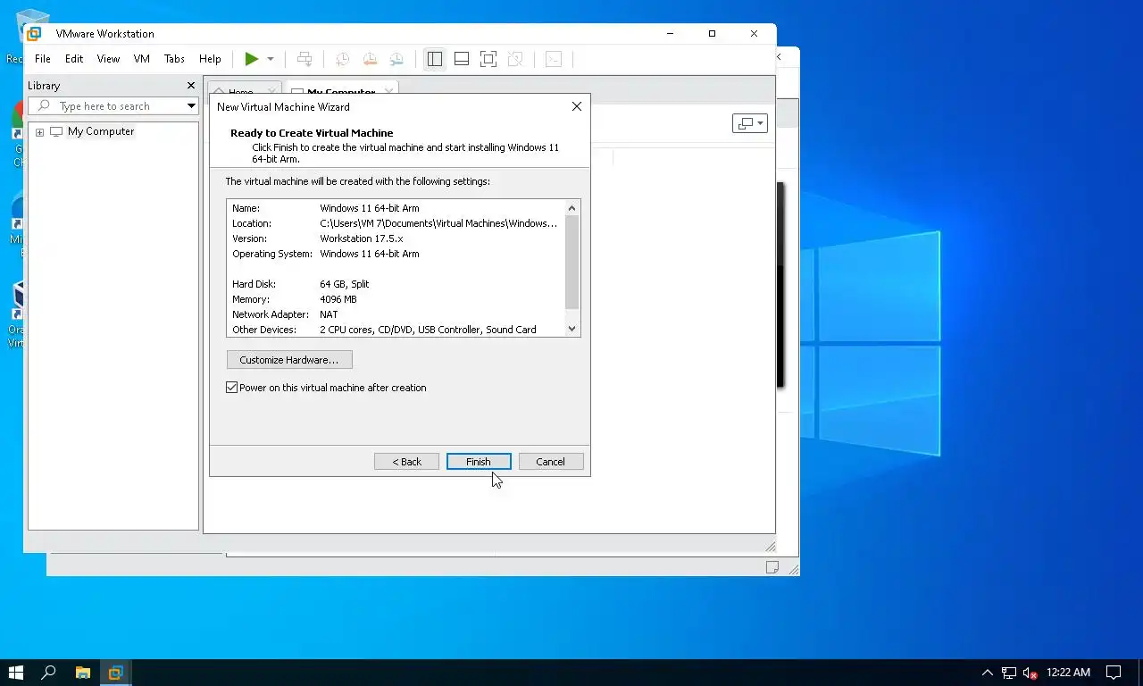Click the Unity mode toolbar icon
This screenshot has height=686, width=1143.
coord(515,59)
